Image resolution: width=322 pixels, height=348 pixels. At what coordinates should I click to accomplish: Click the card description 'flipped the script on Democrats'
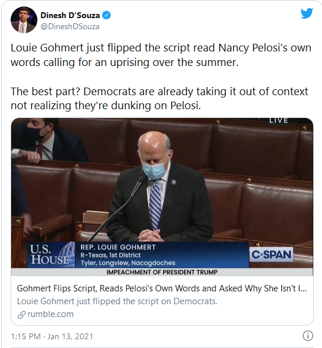point(117,301)
